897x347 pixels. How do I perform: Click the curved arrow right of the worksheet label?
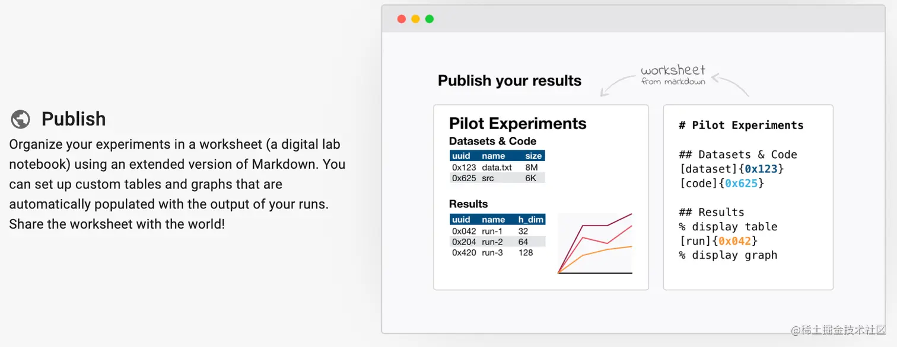(x=730, y=83)
